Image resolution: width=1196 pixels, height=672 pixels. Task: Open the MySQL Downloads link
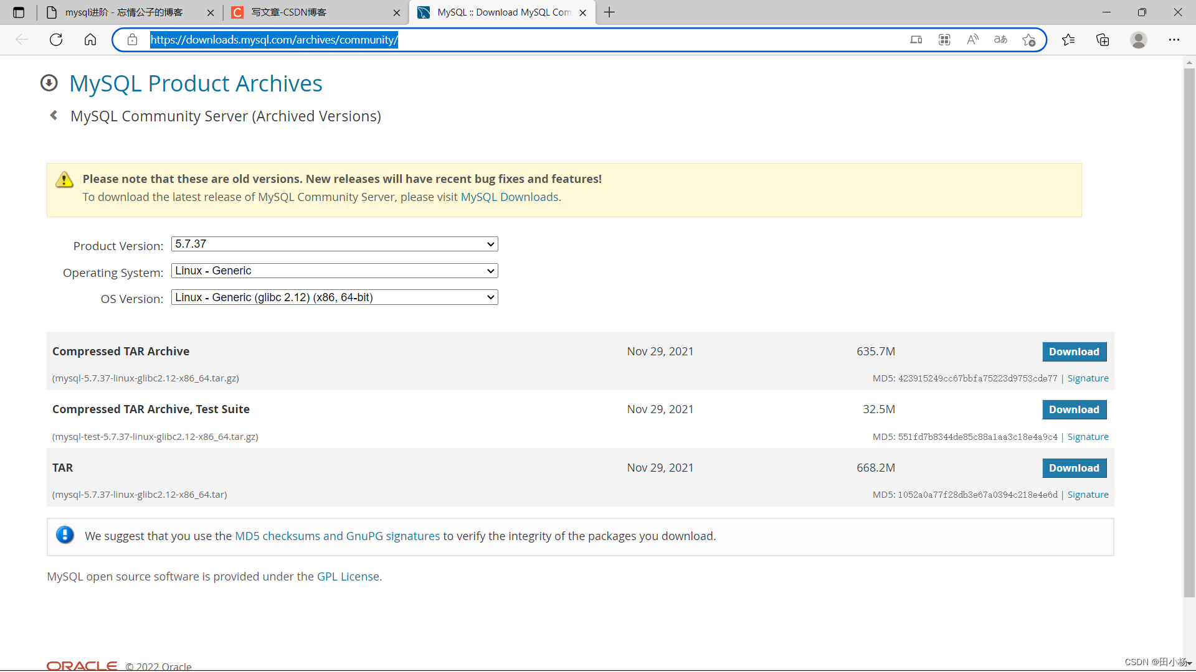pyautogui.click(x=509, y=197)
